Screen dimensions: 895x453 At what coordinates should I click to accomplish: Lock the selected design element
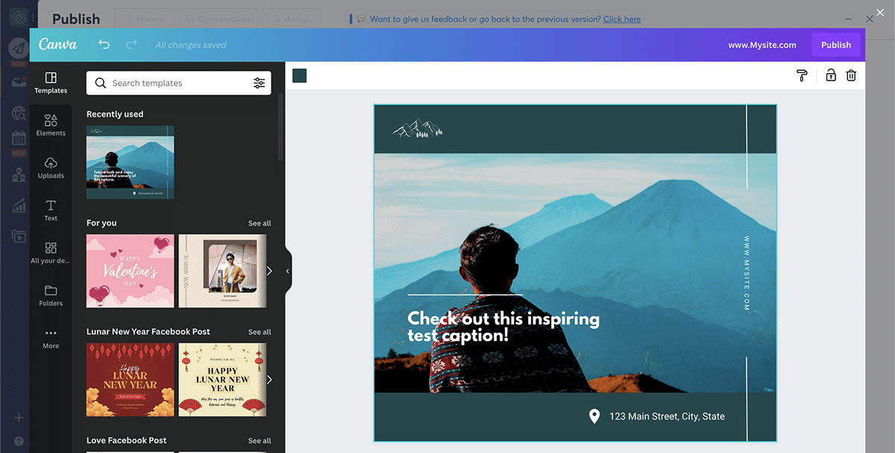[x=830, y=75]
